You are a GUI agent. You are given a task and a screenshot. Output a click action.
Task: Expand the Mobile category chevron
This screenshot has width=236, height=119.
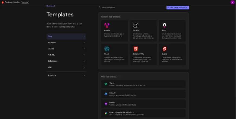coord(84,49)
